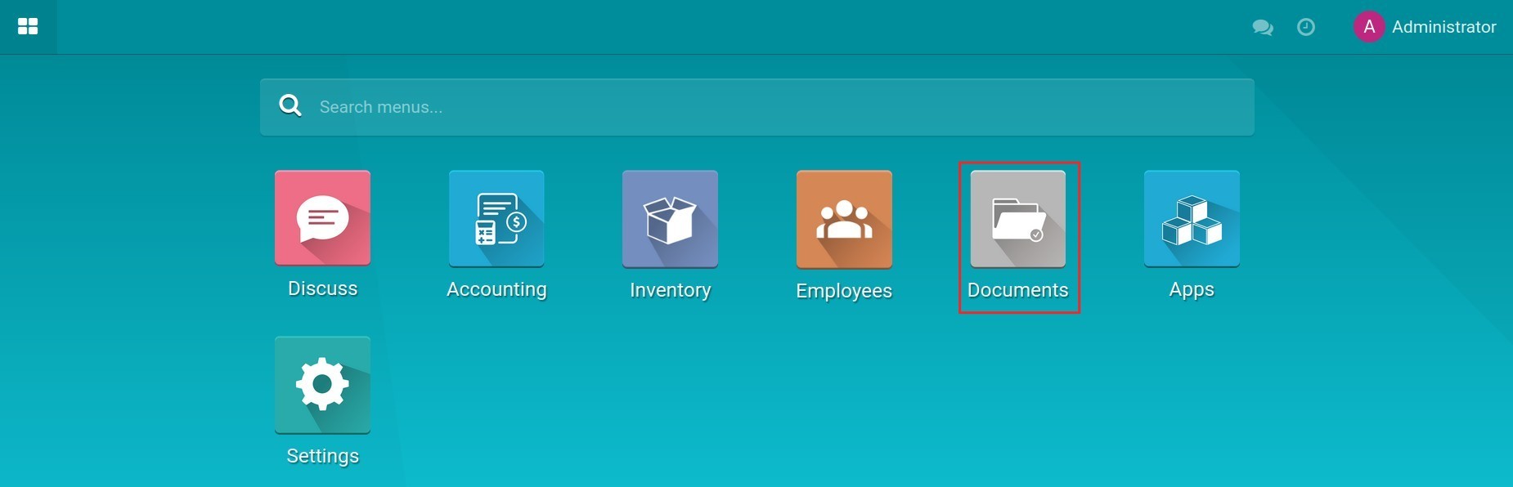The width and height of the screenshot is (1513, 487).
Task: Open the Documents folder icon
Action: [1017, 218]
